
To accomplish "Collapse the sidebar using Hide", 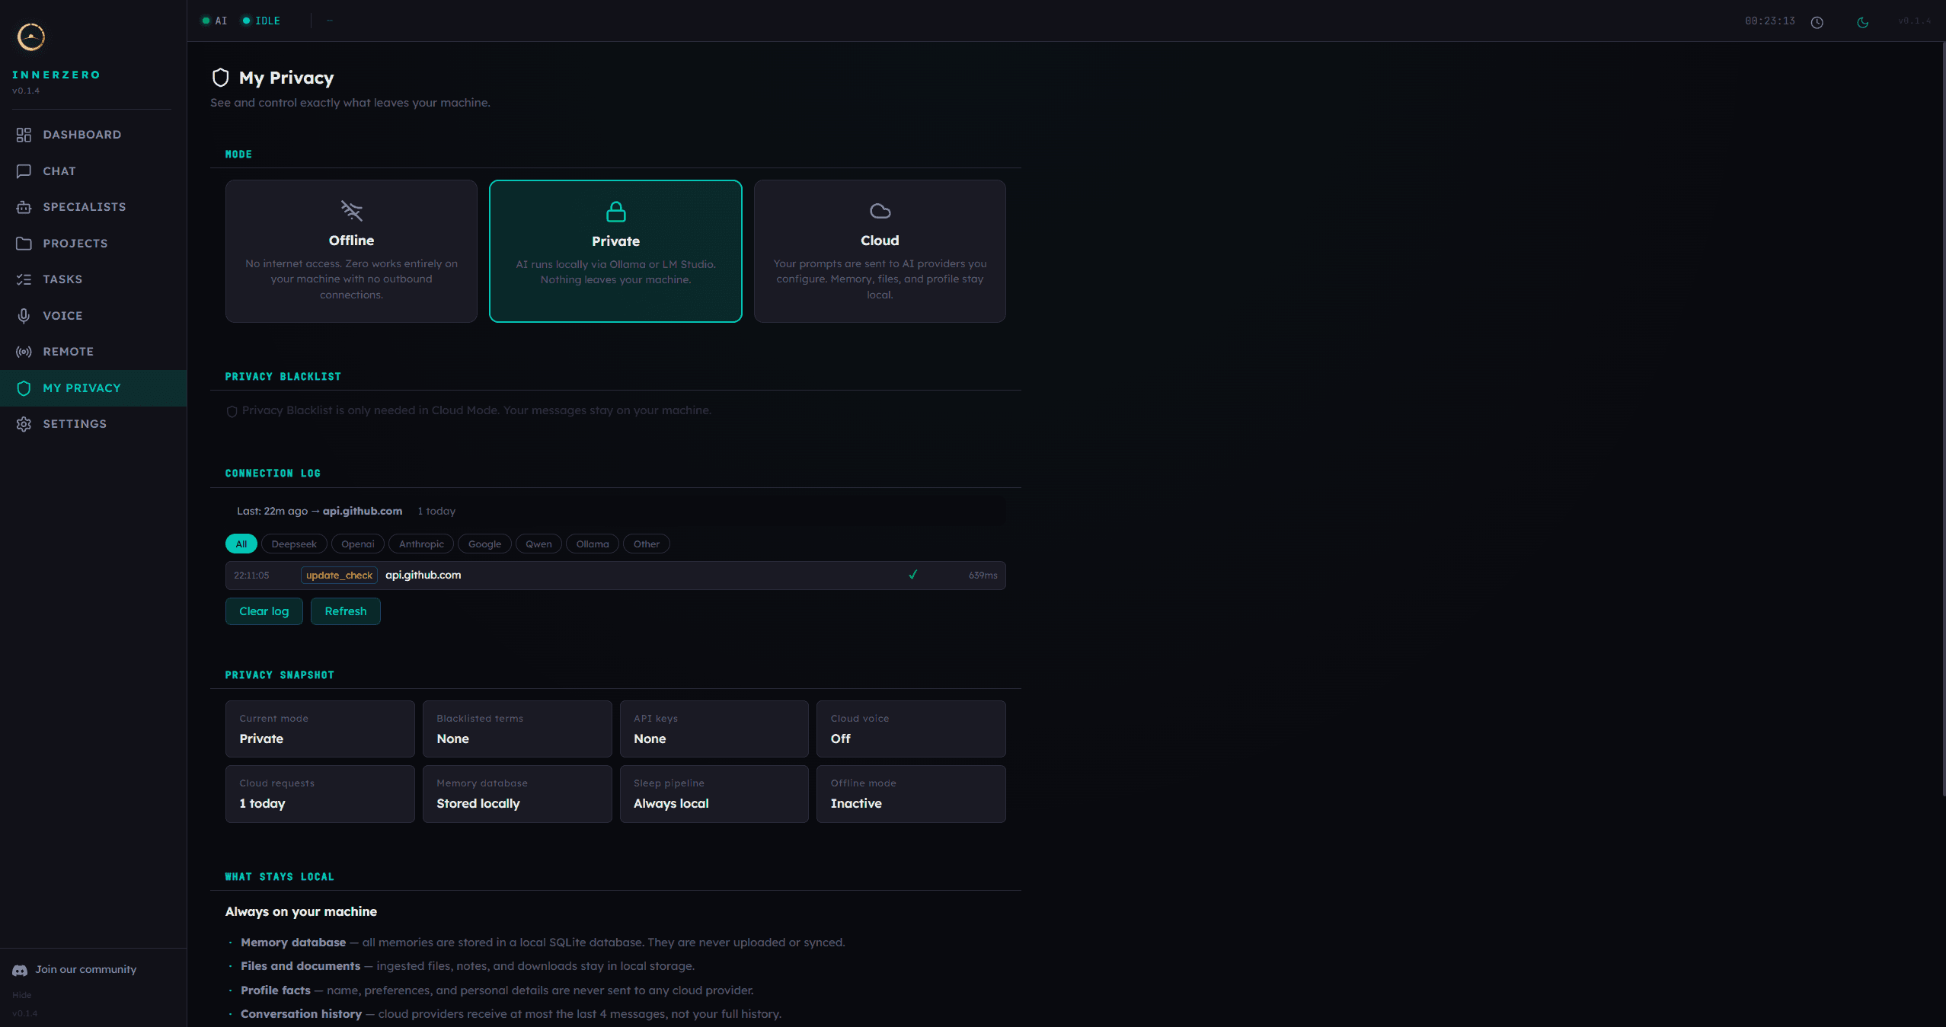I will [22, 994].
